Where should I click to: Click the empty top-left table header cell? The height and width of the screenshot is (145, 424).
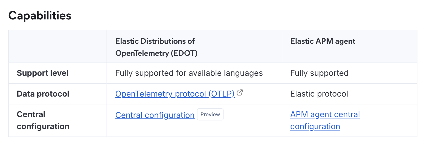point(57,47)
